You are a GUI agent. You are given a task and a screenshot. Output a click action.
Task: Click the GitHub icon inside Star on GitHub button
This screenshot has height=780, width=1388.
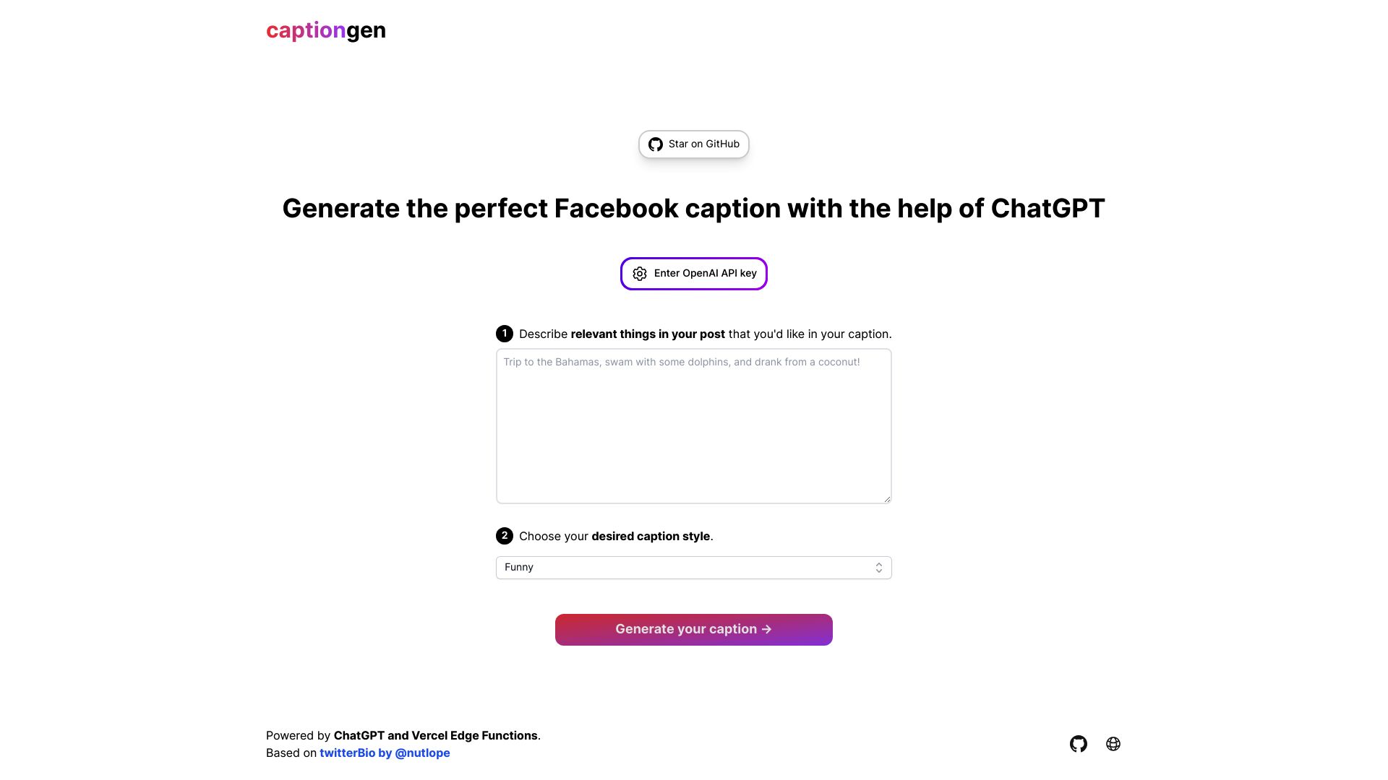click(x=655, y=144)
